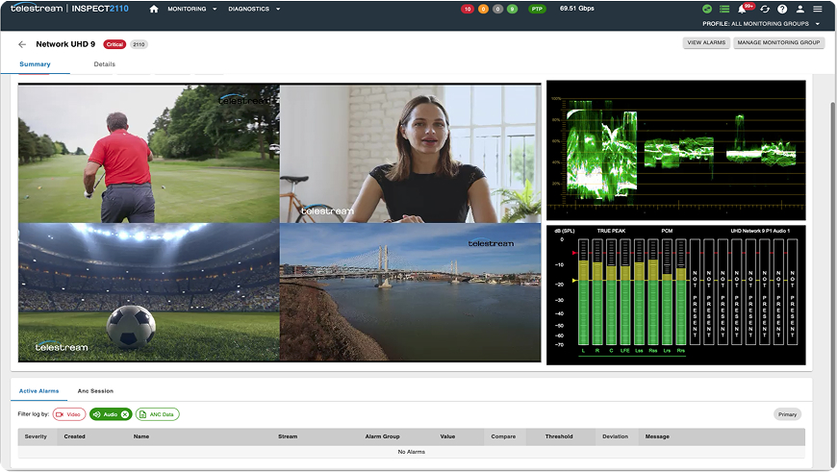837x472 pixels.
Task: Select the golfer video thumbnail
Action: [x=149, y=154]
